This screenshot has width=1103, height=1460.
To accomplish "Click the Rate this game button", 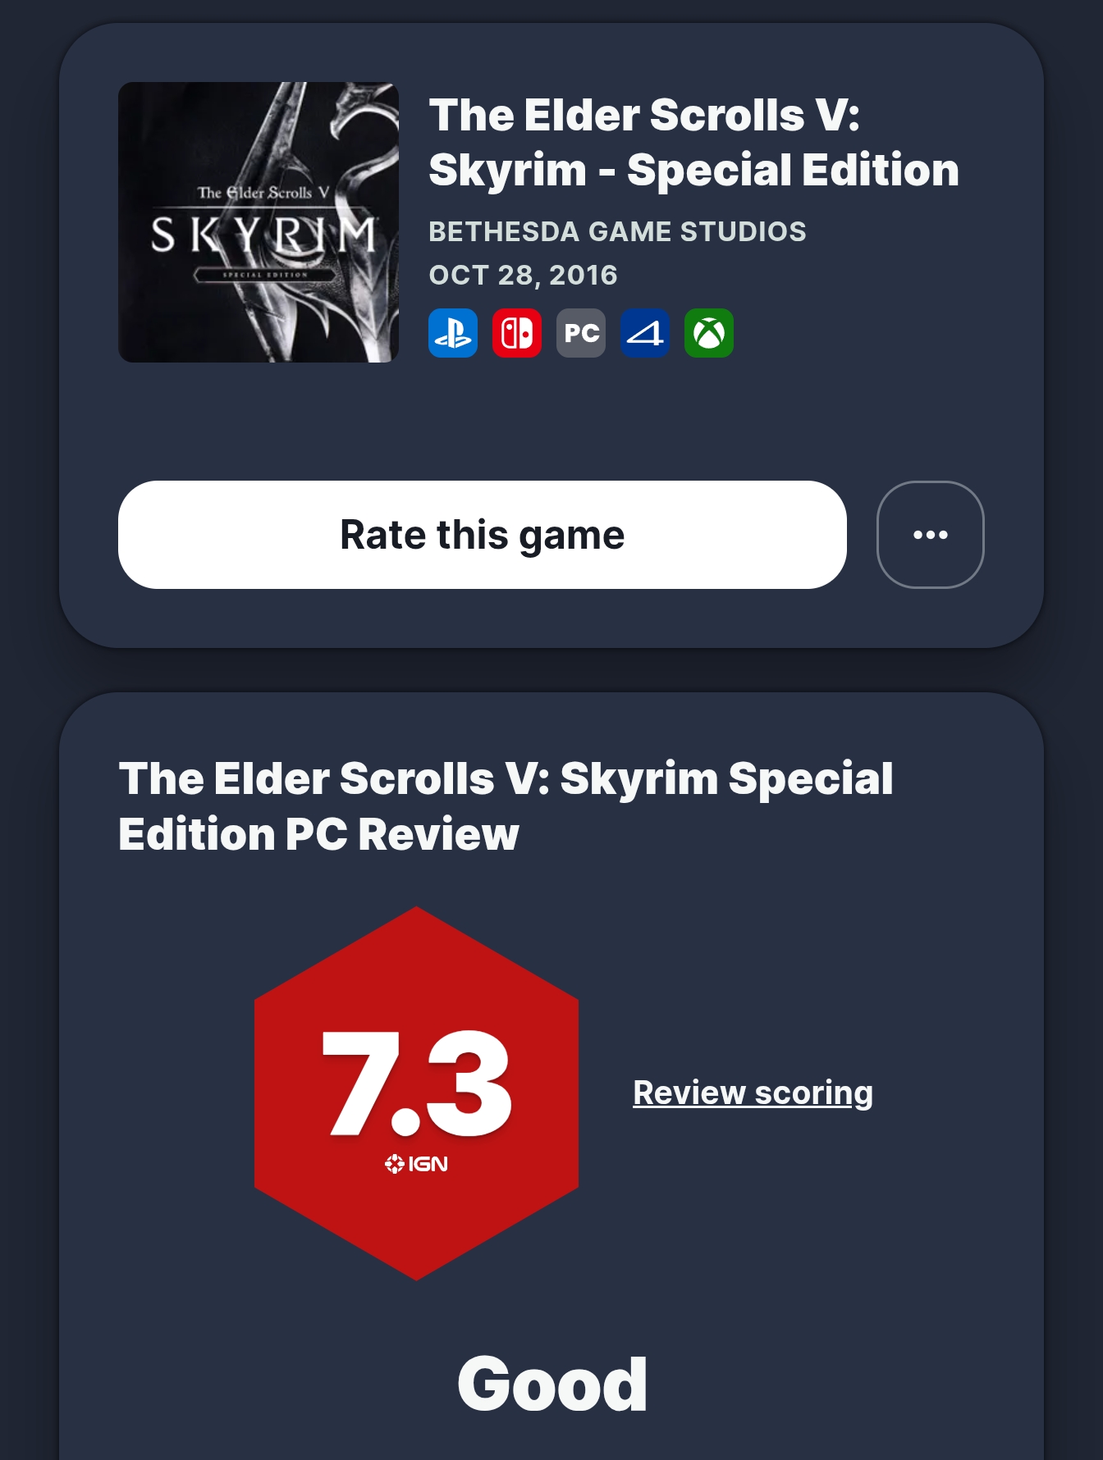I will (x=483, y=535).
